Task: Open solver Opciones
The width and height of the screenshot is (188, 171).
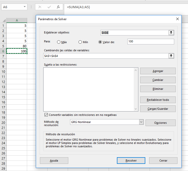Action: coord(161,123)
